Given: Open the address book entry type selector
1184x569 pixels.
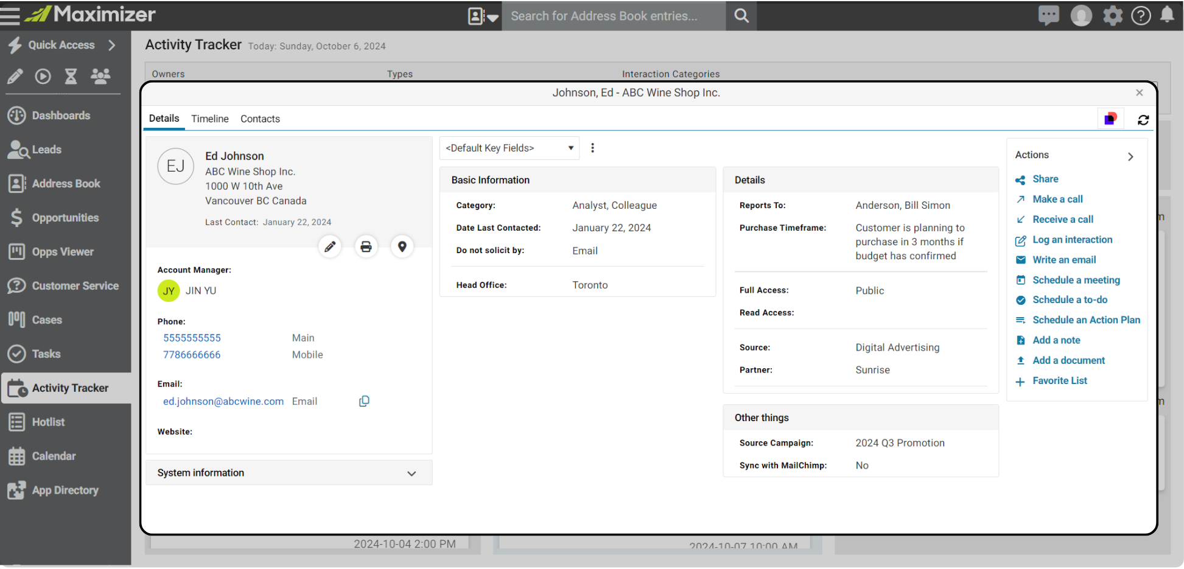Looking at the screenshot, I should point(483,16).
